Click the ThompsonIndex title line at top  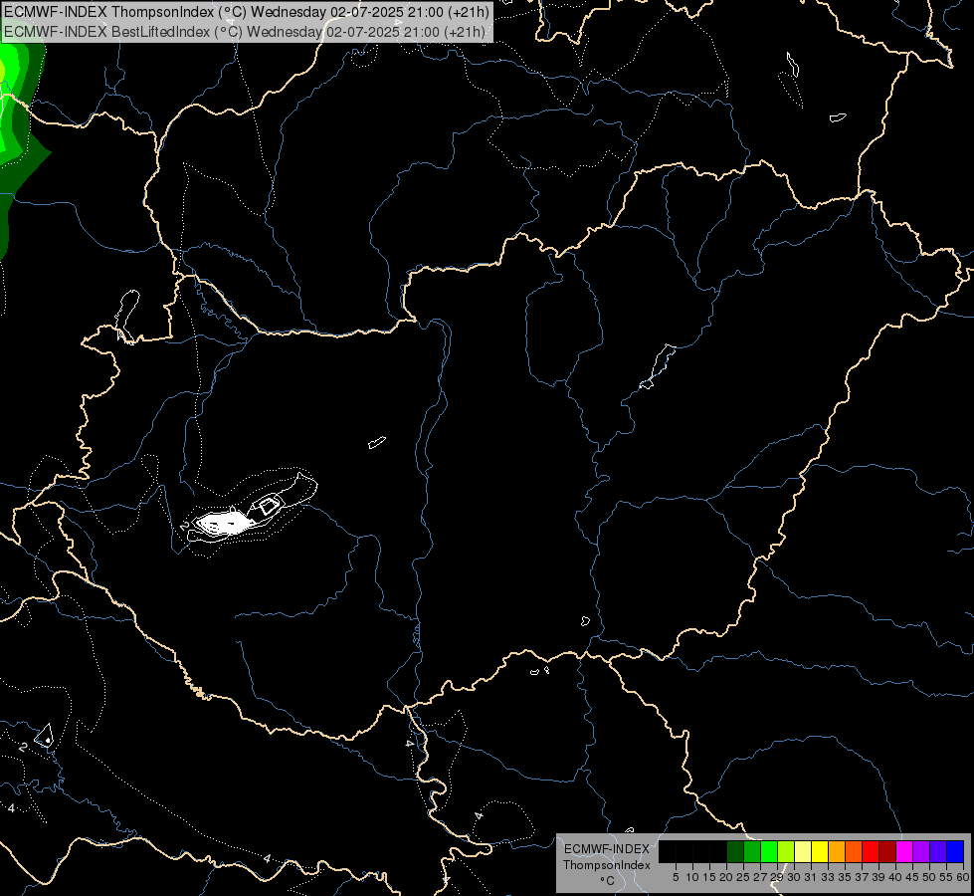tap(247, 12)
